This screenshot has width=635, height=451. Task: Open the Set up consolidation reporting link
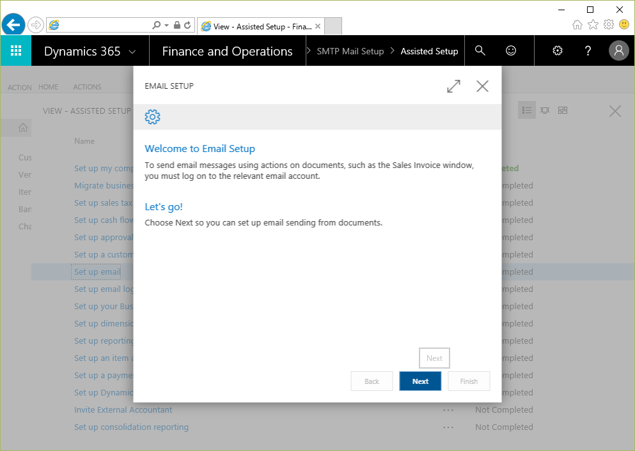(x=131, y=427)
